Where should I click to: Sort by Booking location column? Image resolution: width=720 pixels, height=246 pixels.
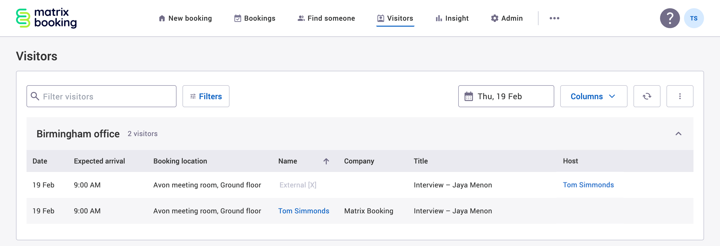point(180,161)
